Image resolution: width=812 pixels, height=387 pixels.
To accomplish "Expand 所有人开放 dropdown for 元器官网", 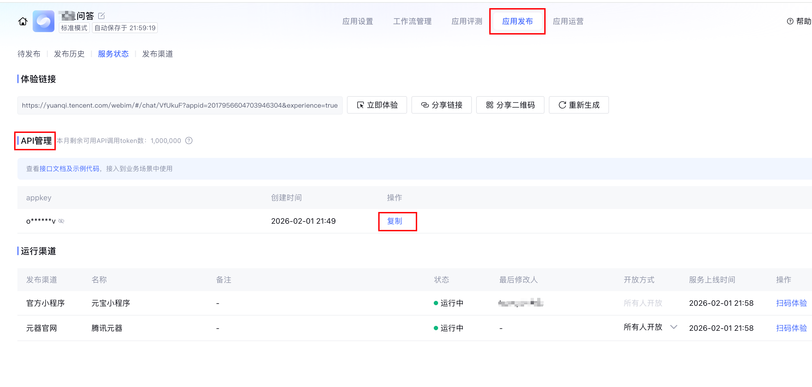I will (x=673, y=327).
